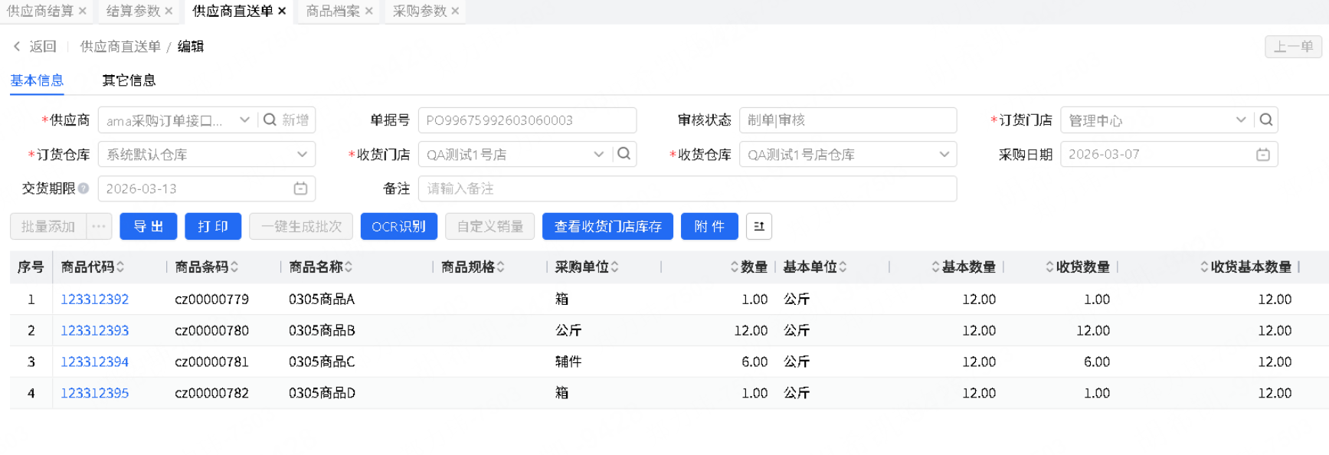Sort the table by 基本单位
1329x455 pixels.
[843, 267]
